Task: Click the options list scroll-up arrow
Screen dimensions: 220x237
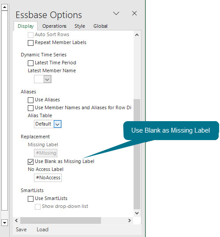Action: click(137, 35)
